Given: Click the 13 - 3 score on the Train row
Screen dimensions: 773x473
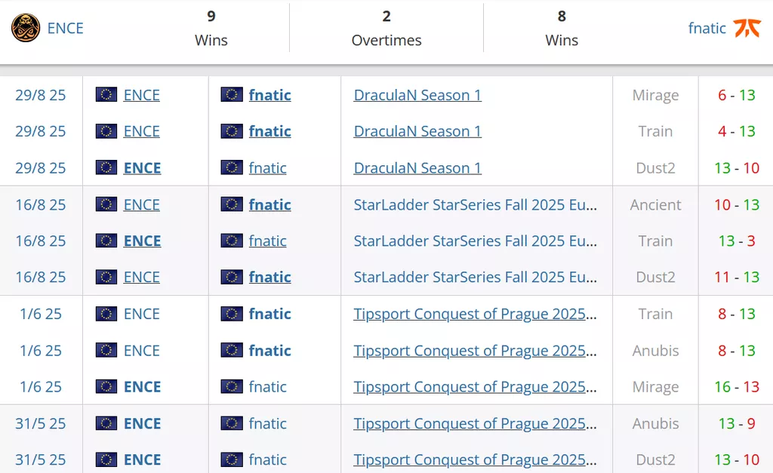Looking at the screenshot, I should pyautogui.click(x=737, y=241).
